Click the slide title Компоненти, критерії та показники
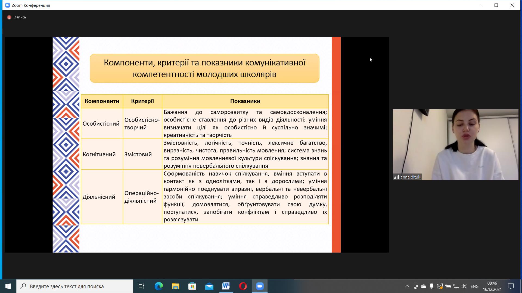Screen dimensions: 522x293 pos(204,68)
